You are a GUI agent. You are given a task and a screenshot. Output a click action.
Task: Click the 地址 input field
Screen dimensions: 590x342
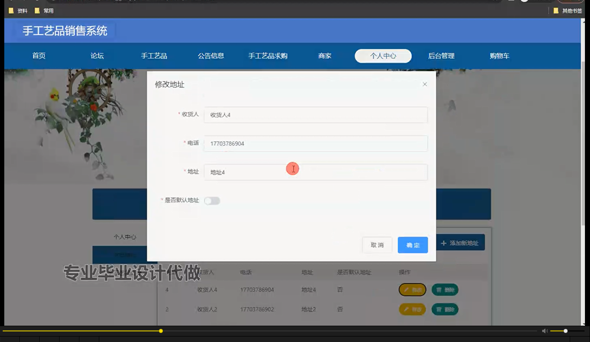coord(315,172)
